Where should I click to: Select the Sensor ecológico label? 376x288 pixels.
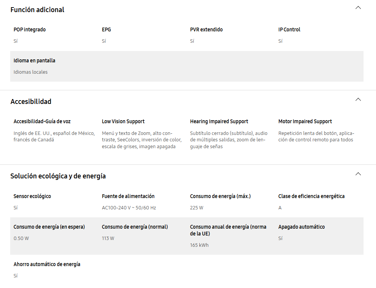click(x=32, y=196)
